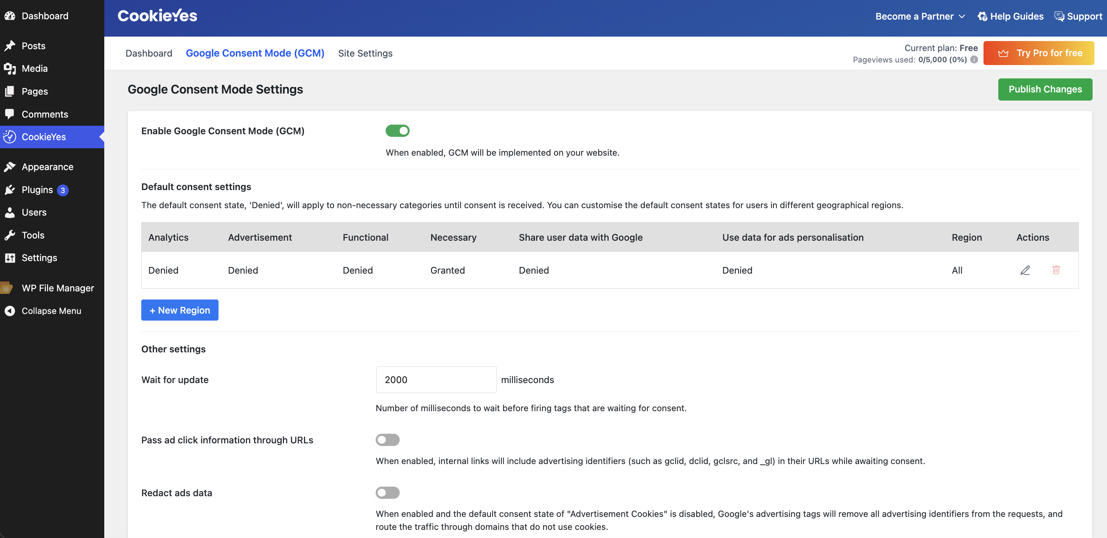Click the Settings sliders icon
1107x538 pixels.
click(10, 258)
